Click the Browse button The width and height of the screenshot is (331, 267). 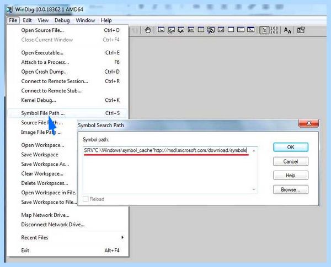pos(291,189)
